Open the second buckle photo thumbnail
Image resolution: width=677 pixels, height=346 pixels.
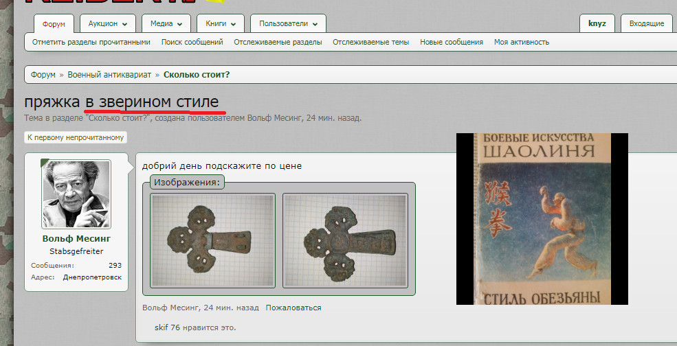[346, 240]
